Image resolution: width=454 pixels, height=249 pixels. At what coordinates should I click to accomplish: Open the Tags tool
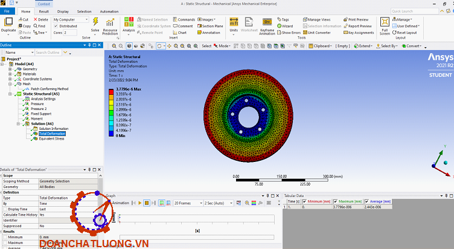coord(283,19)
